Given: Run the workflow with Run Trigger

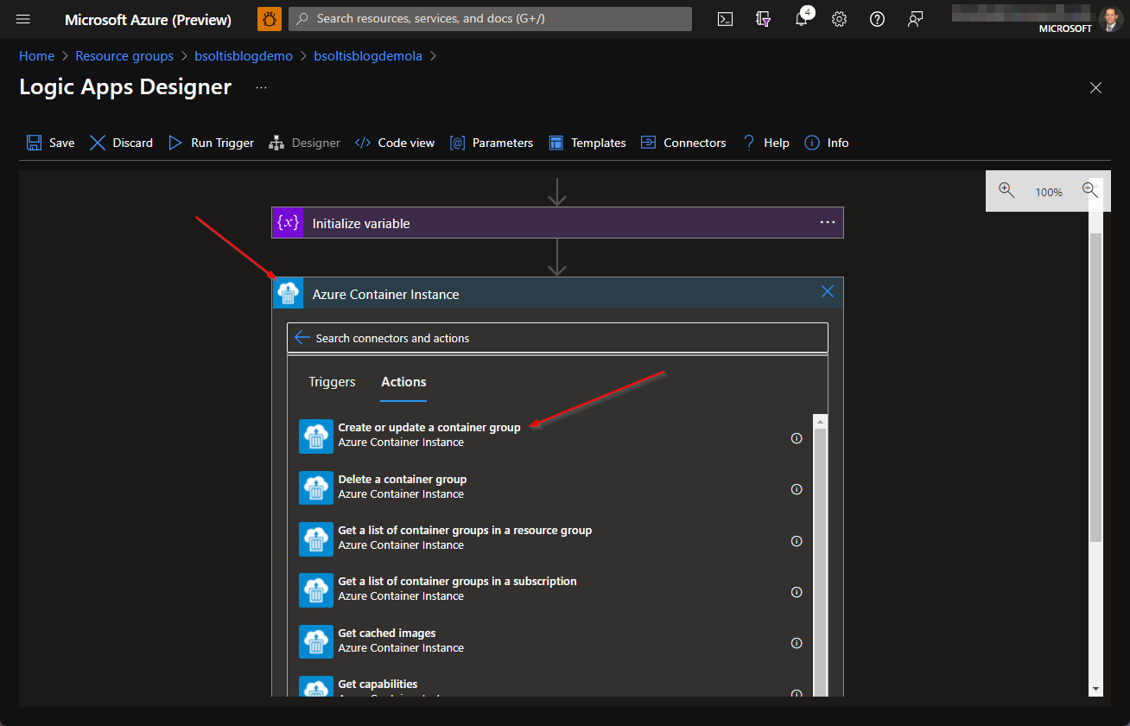Looking at the screenshot, I should 210,143.
